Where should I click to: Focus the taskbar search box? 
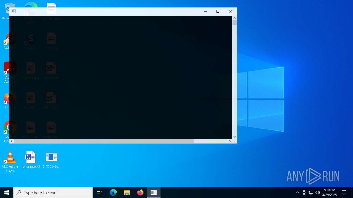coord(53,193)
